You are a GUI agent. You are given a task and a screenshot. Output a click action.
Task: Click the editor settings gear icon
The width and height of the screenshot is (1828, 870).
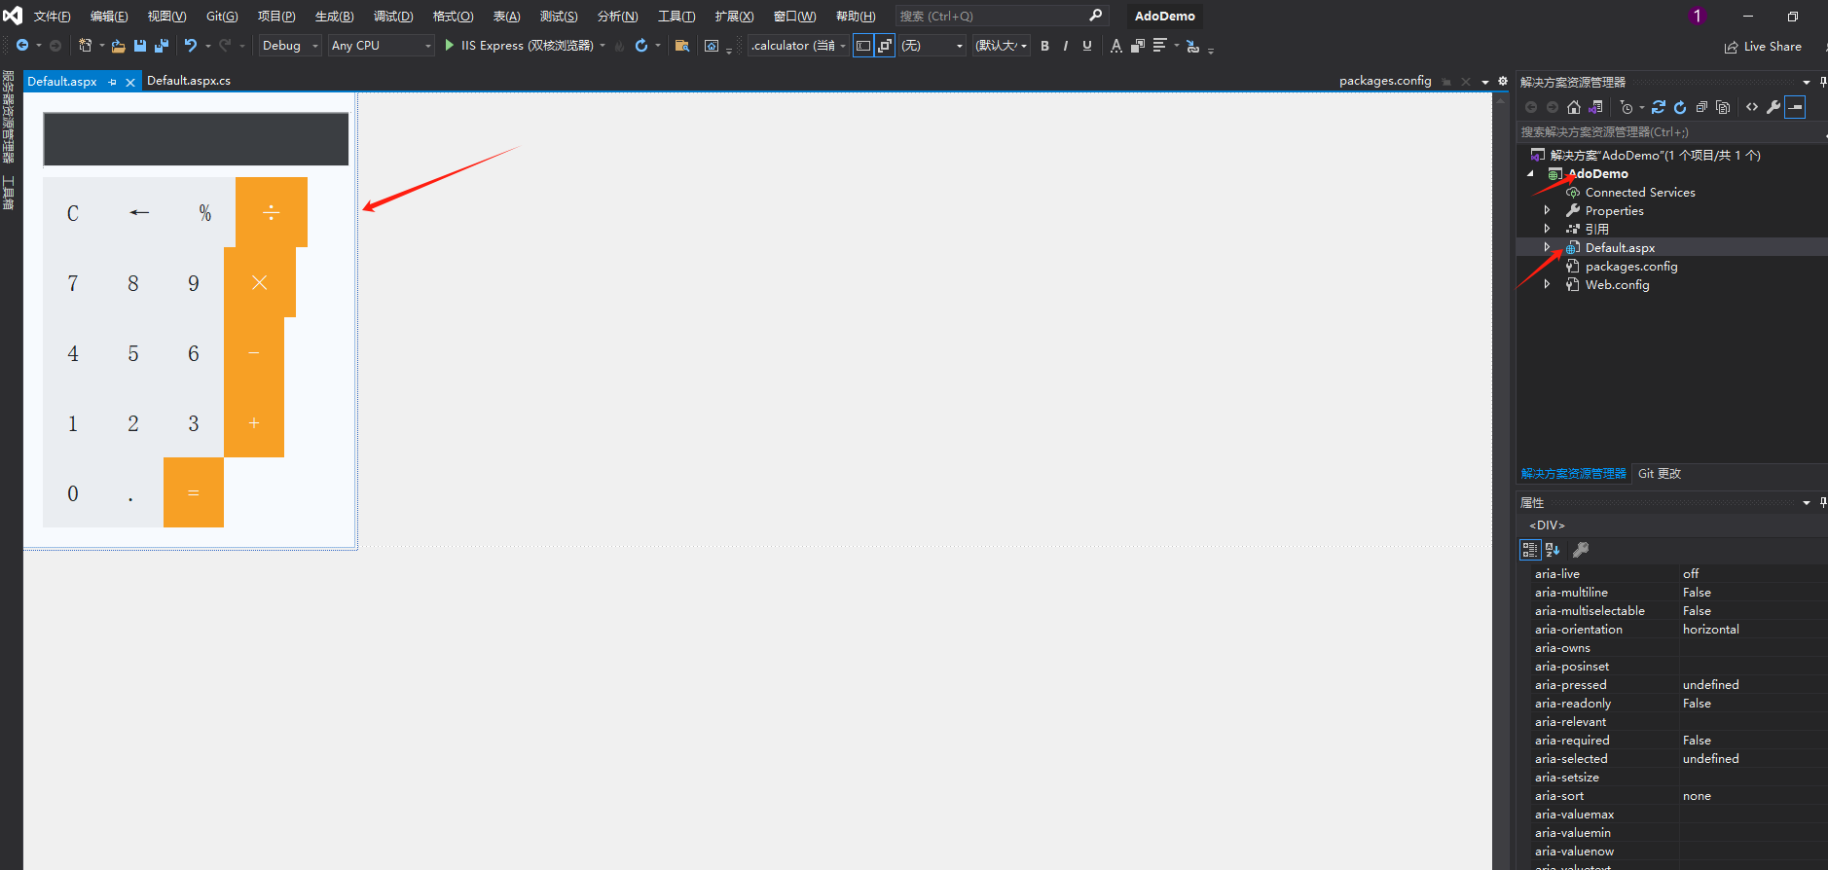click(1503, 81)
